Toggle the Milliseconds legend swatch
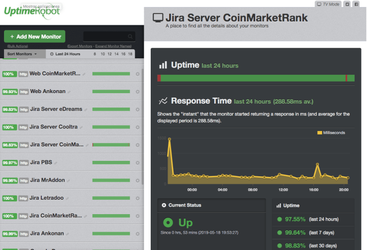This screenshot has width=368, height=250. pyautogui.click(x=320, y=133)
